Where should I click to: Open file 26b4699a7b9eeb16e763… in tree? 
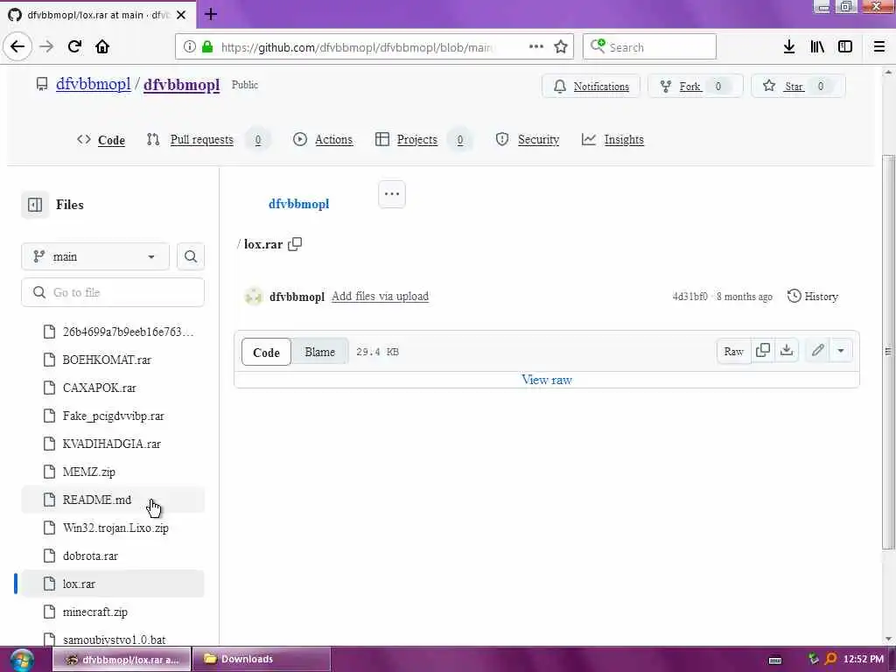113,332
